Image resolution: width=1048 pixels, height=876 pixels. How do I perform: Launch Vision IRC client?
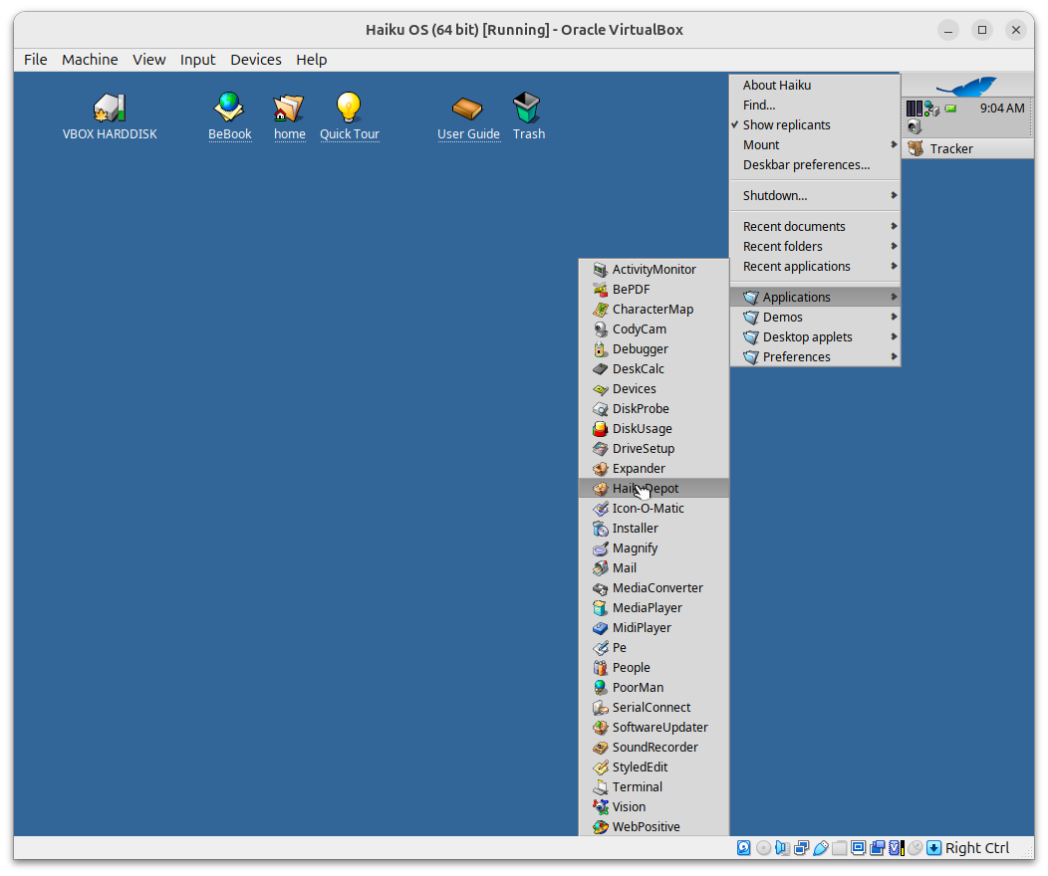point(654,807)
